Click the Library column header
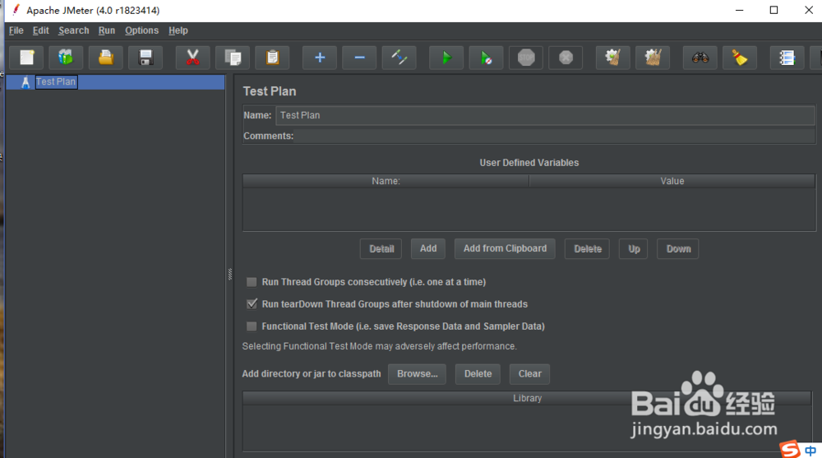 [x=528, y=398]
